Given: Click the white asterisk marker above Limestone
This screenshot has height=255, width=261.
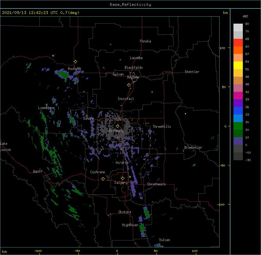Looking at the screenshot, I should point(46,104).
